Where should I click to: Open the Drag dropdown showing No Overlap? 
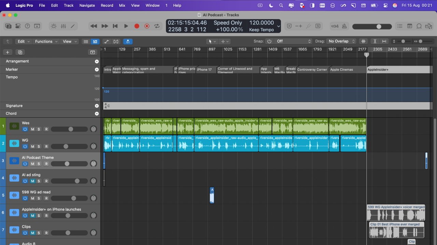tap(341, 41)
